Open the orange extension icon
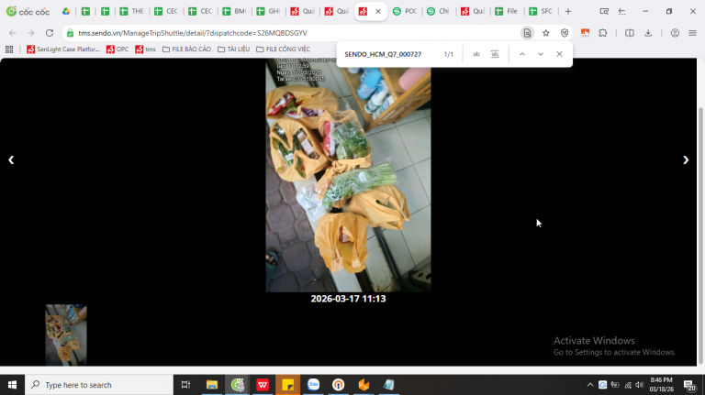This screenshot has height=395, width=705. [585, 33]
